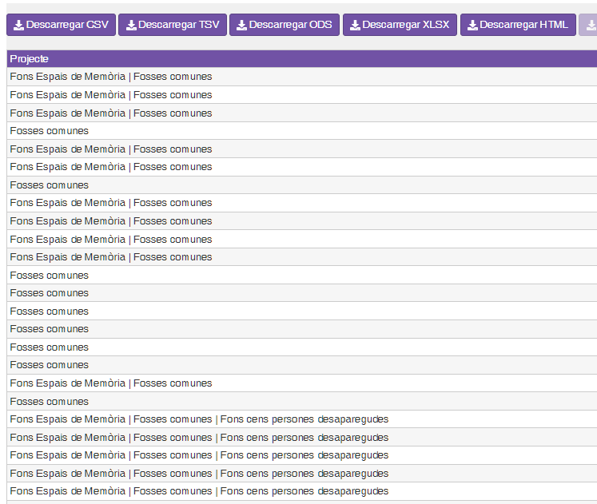
Task: Hit the download icon on the ODS button
Action: (x=241, y=25)
